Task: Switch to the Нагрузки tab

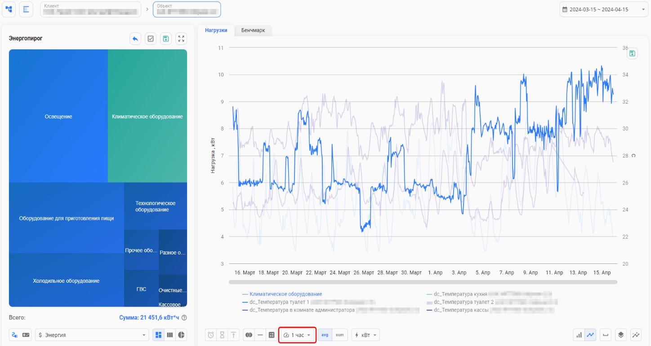Action: pos(216,31)
